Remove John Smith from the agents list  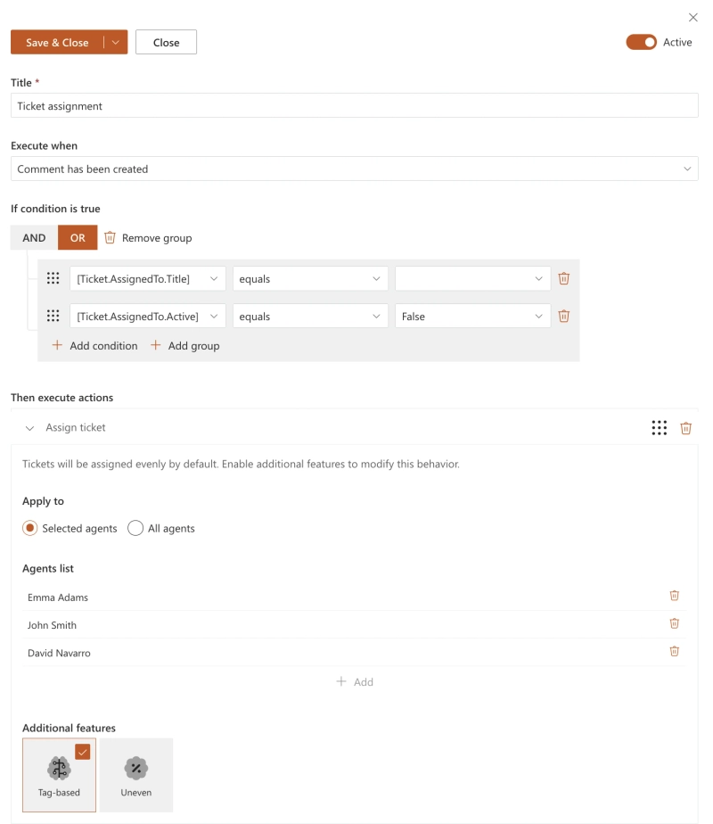(674, 623)
